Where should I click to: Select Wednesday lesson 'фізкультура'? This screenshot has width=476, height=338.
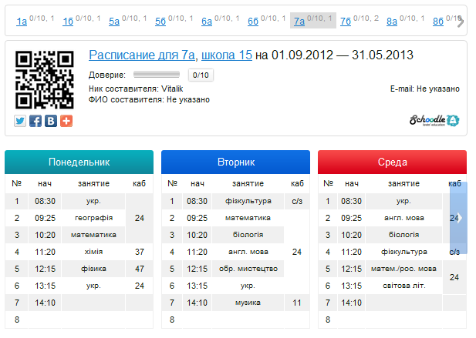tap(403, 252)
